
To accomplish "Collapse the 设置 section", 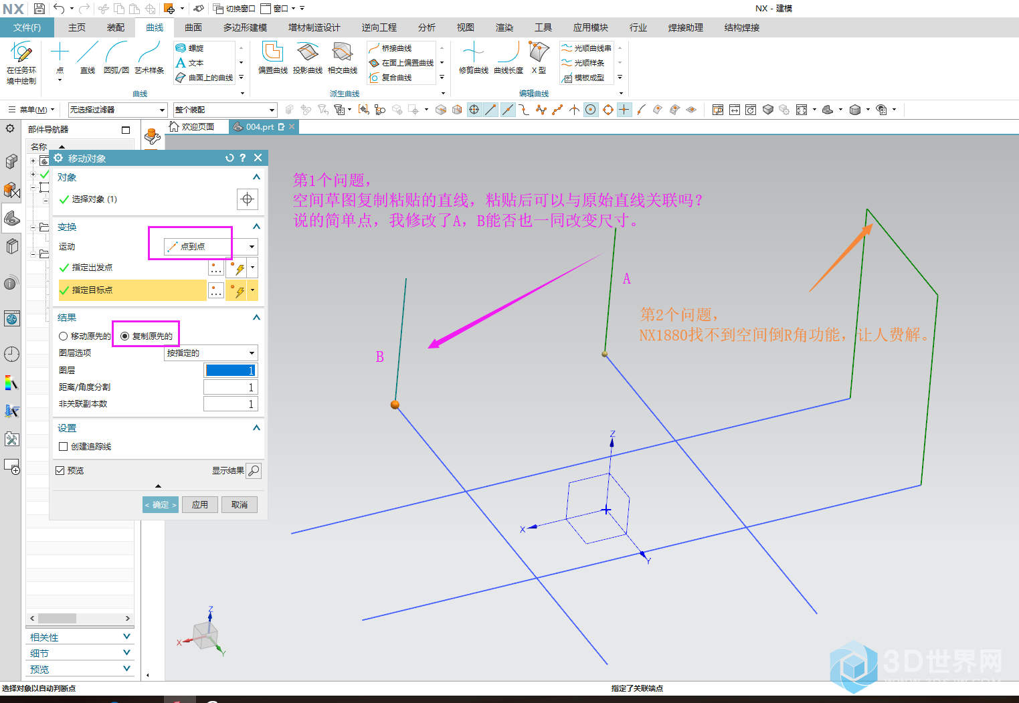I will pyautogui.click(x=256, y=428).
